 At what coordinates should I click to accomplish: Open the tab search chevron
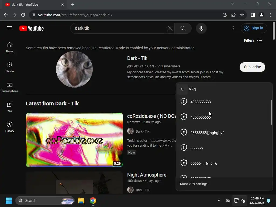click(x=233, y=4)
